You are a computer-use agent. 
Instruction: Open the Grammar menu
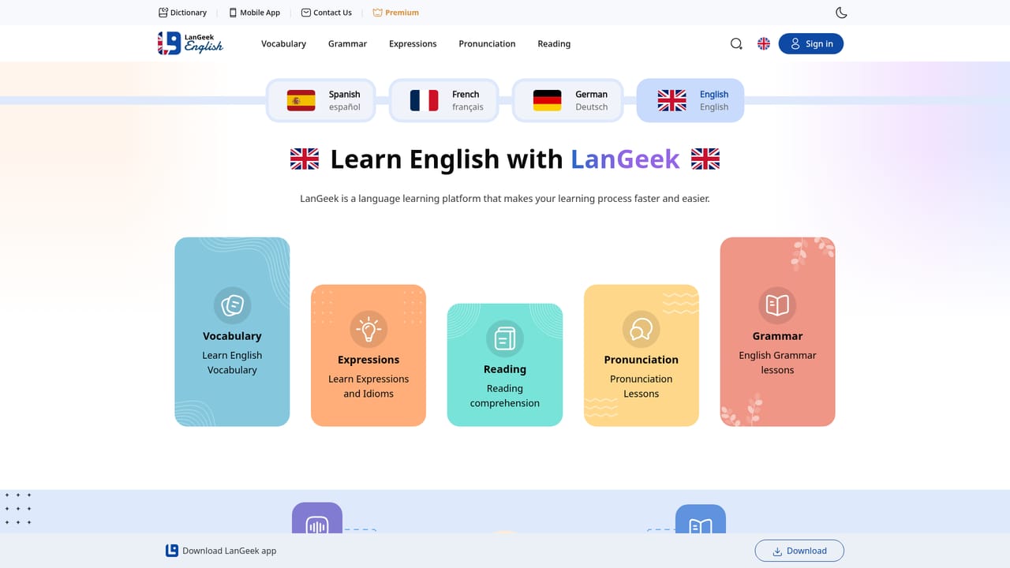coord(347,44)
